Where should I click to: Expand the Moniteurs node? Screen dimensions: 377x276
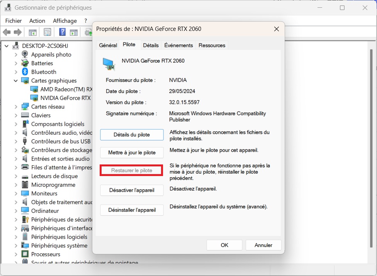tap(16, 193)
